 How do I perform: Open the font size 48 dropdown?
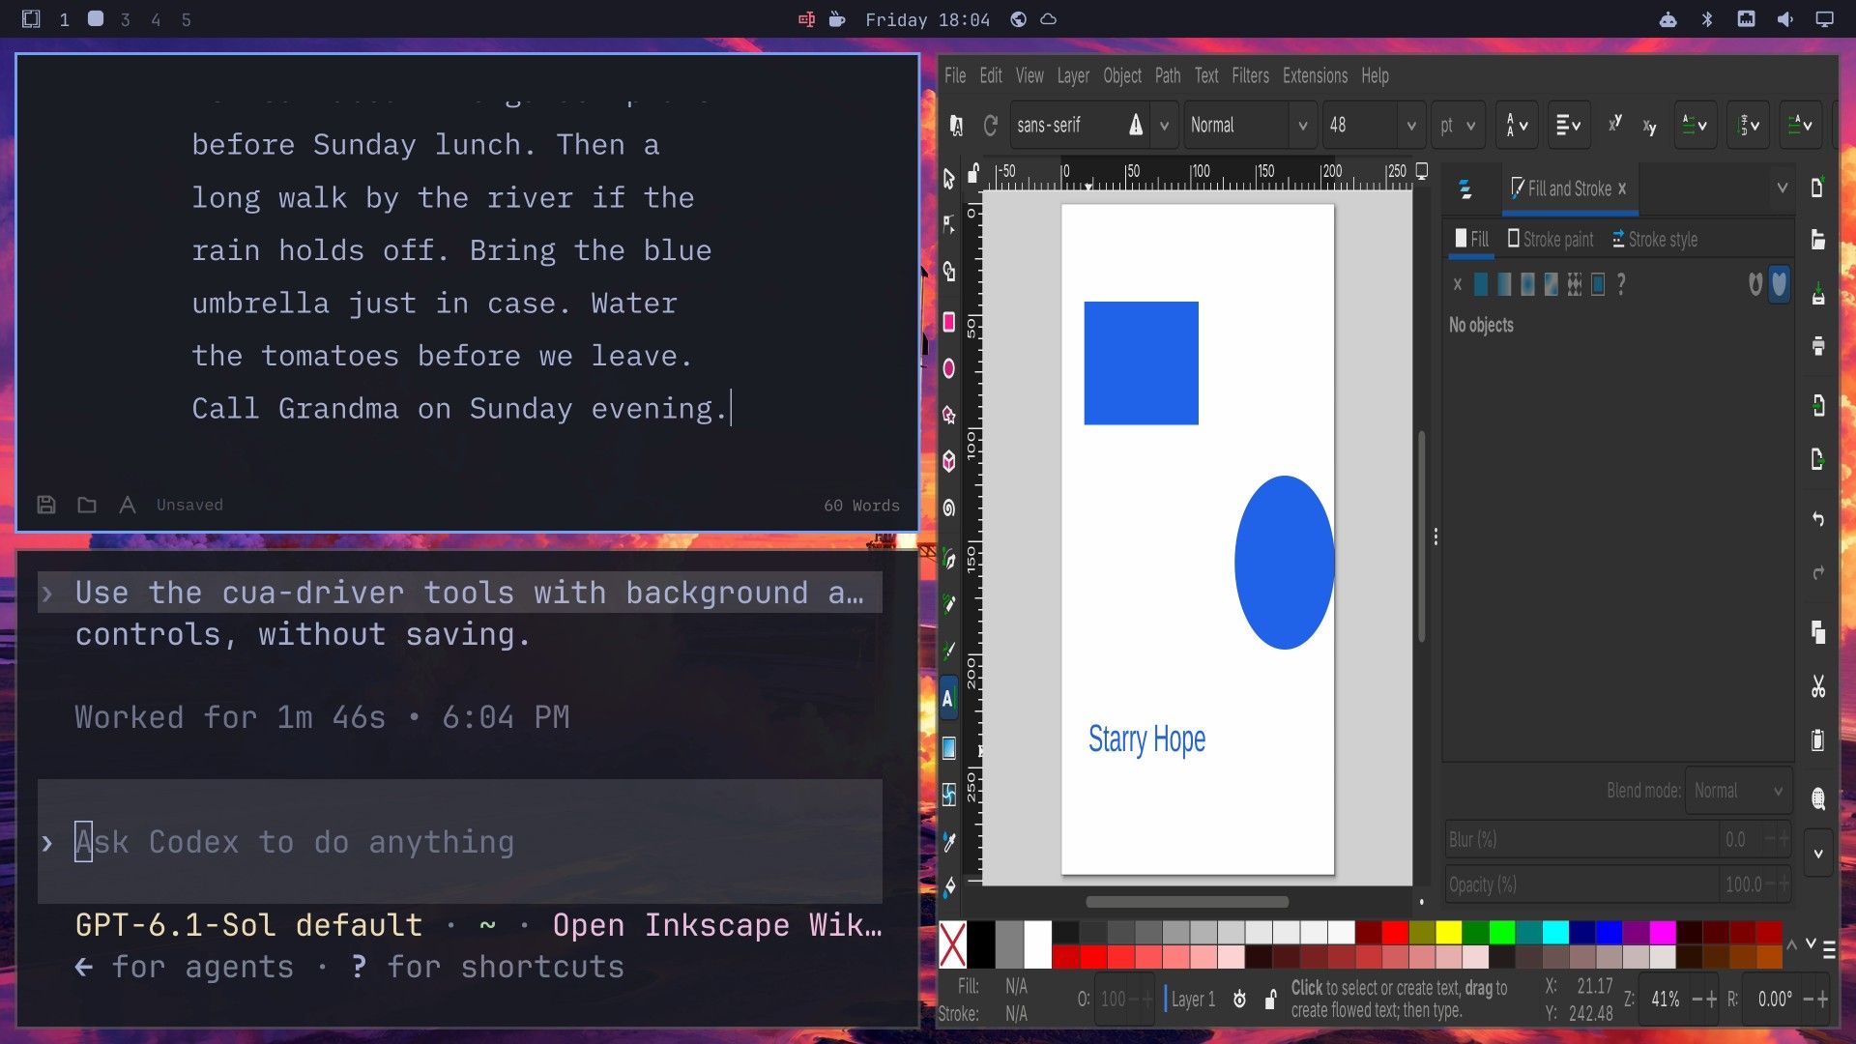point(1411,126)
